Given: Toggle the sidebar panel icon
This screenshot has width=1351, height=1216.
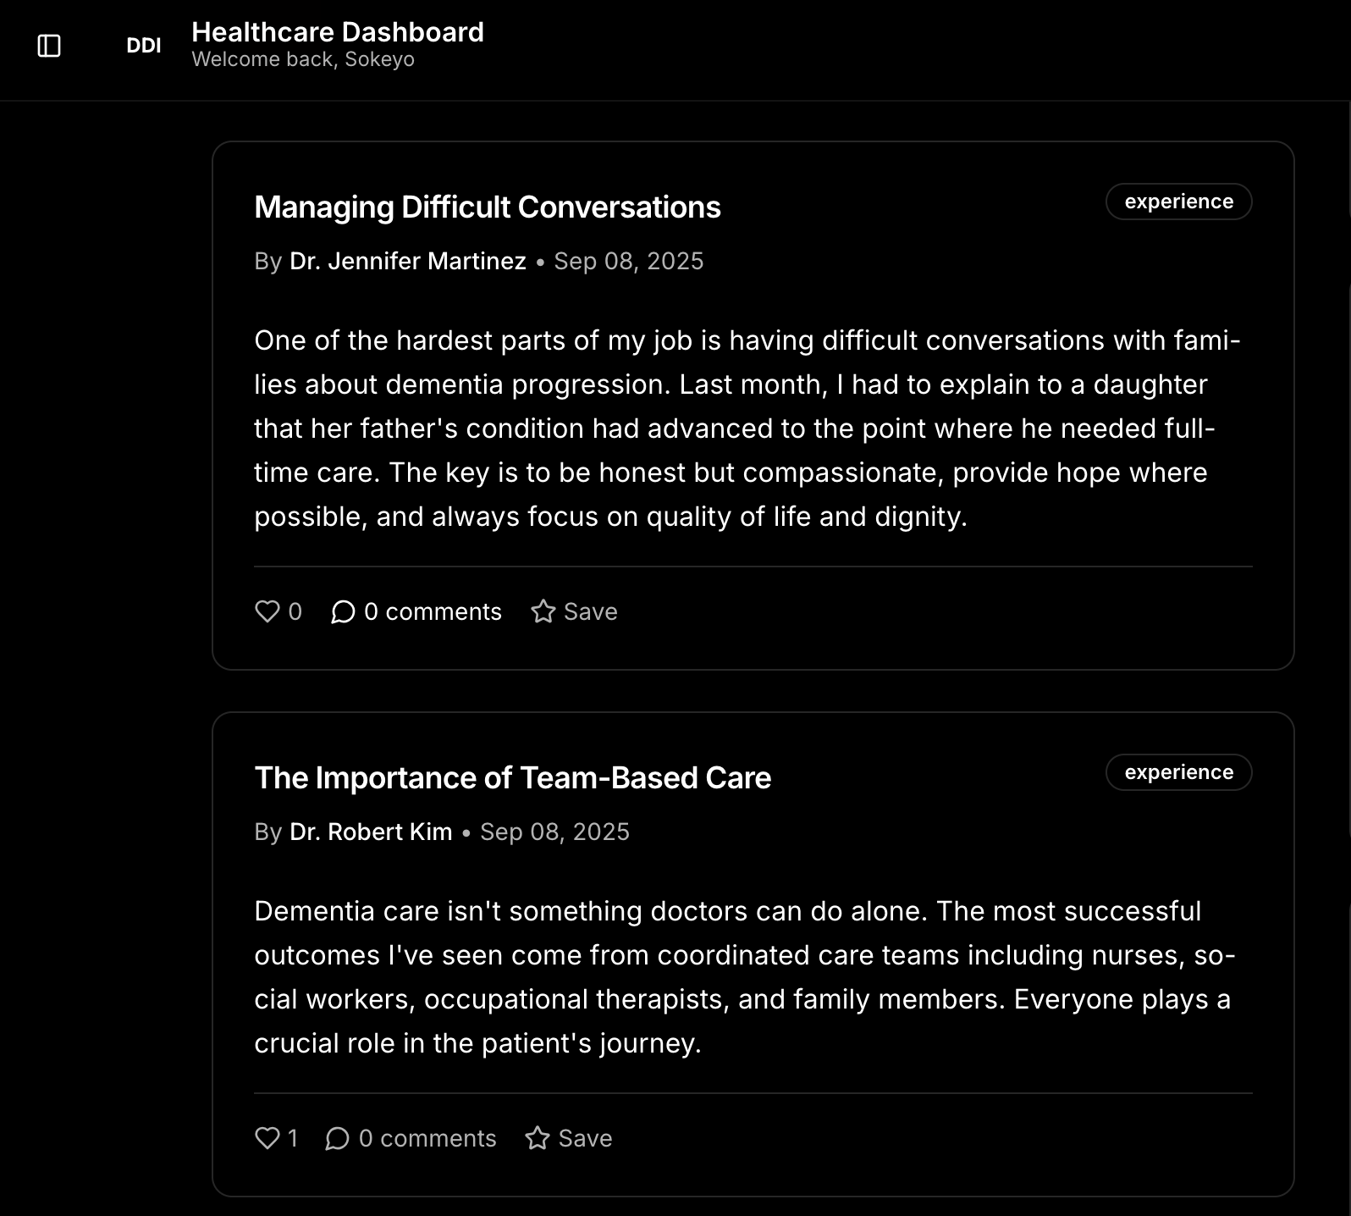Looking at the screenshot, I should 49,46.
